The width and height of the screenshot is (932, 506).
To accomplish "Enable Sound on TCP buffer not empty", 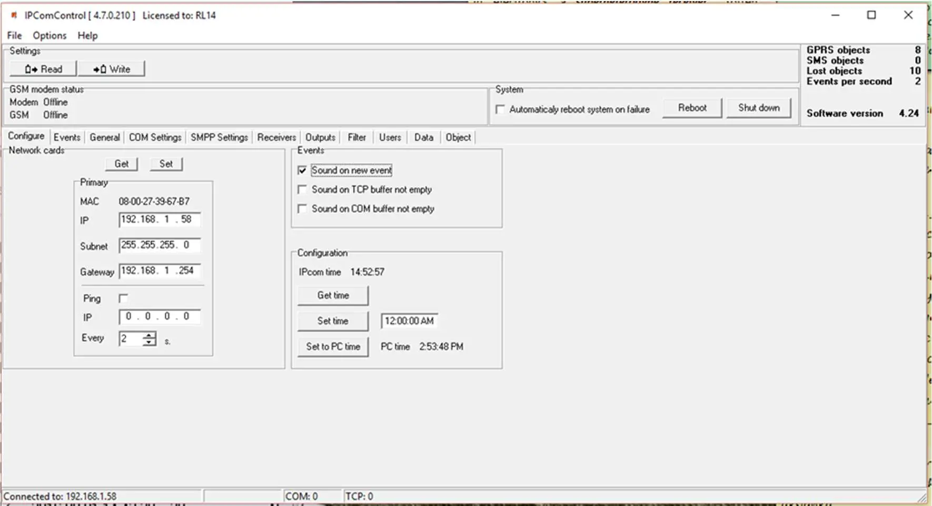I will click(302, 190).
